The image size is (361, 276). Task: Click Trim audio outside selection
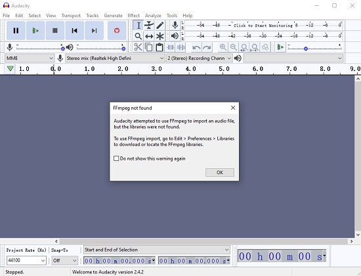171,47
